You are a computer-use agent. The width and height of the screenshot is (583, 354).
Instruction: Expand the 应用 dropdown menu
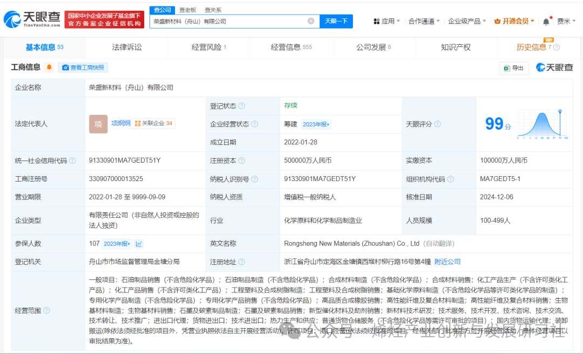(x=387, y=21)
